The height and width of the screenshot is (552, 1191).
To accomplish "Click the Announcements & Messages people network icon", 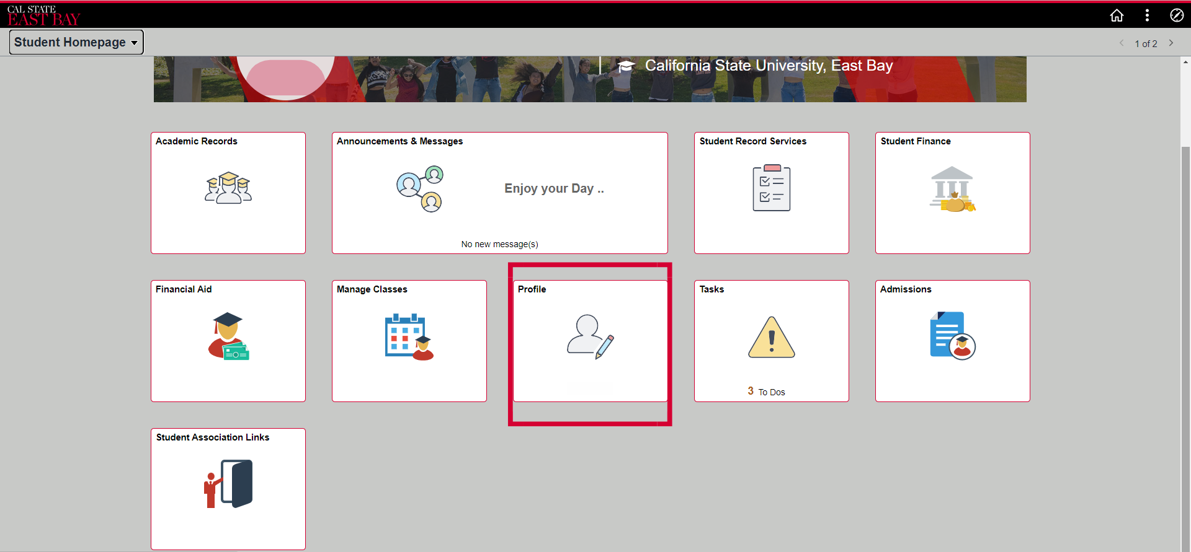I will coord(420,188).
